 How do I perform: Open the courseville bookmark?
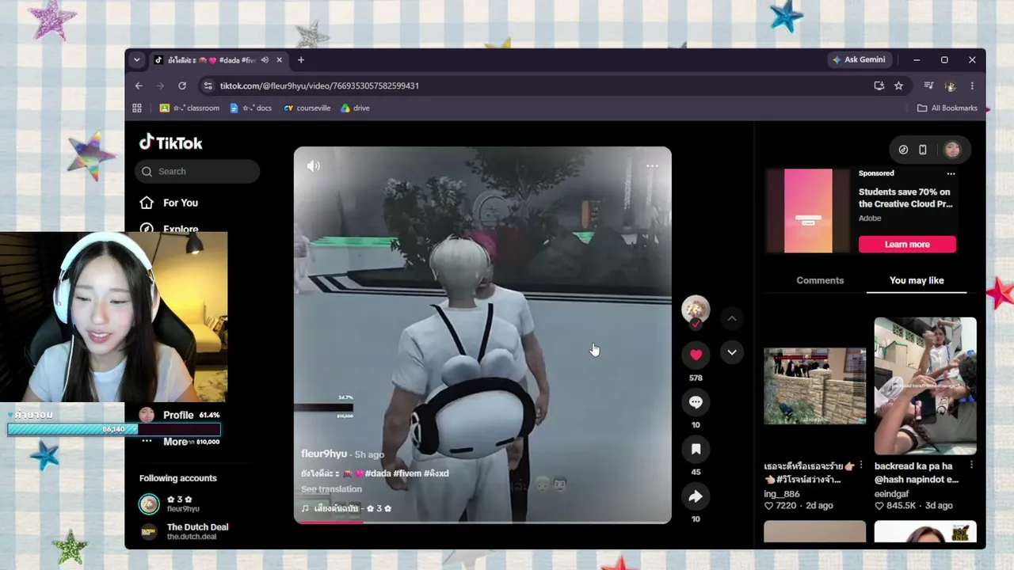(x=307, y=108)
